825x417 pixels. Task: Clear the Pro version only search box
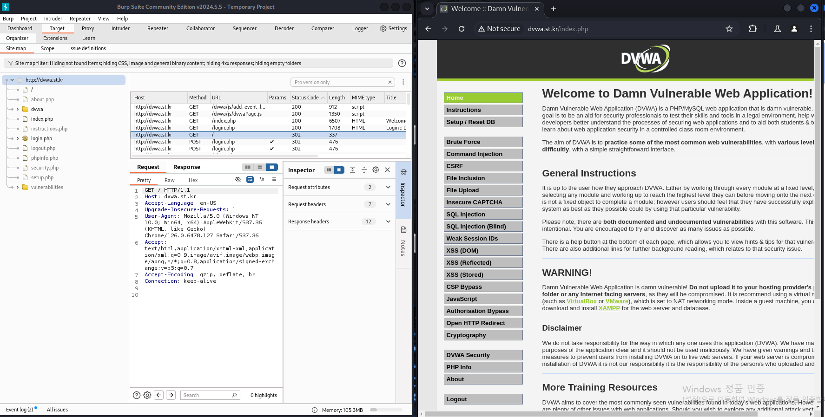[390, 82]
